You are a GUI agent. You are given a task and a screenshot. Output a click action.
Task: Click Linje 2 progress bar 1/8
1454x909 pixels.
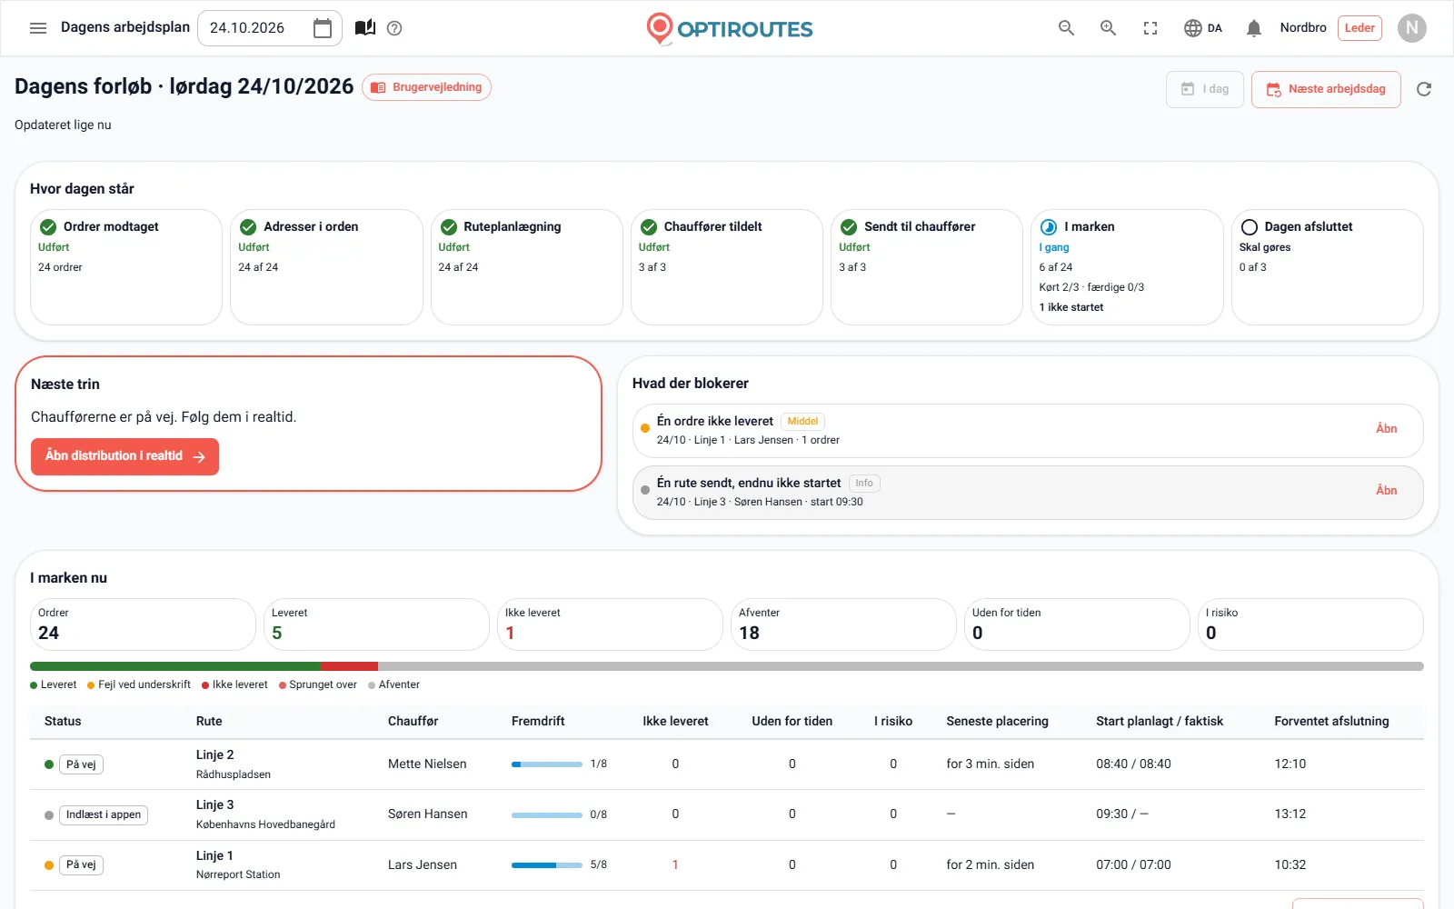click(x=547, y=764)
